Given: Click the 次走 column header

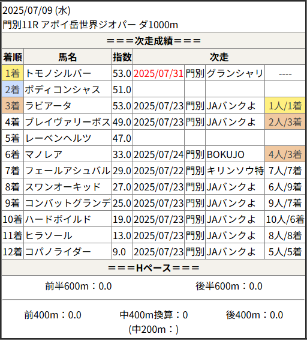Looking at the screenshot, I should click(x=219, y=57).
